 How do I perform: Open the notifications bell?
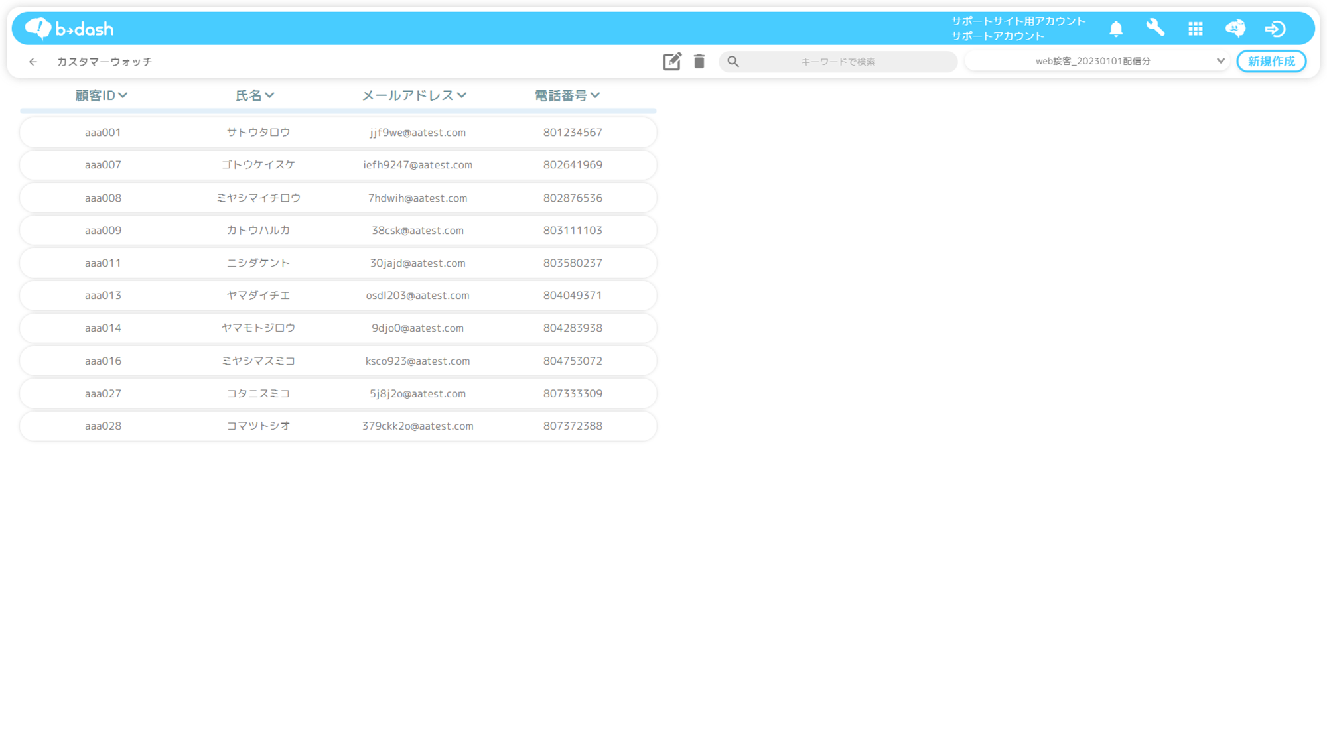[1116, 29]
